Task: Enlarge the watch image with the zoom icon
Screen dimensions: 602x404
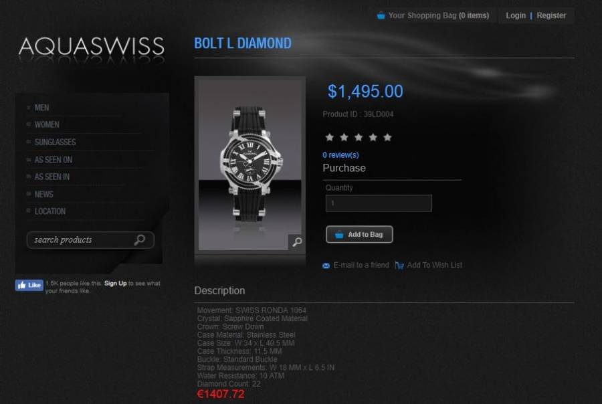Action: 297,242
